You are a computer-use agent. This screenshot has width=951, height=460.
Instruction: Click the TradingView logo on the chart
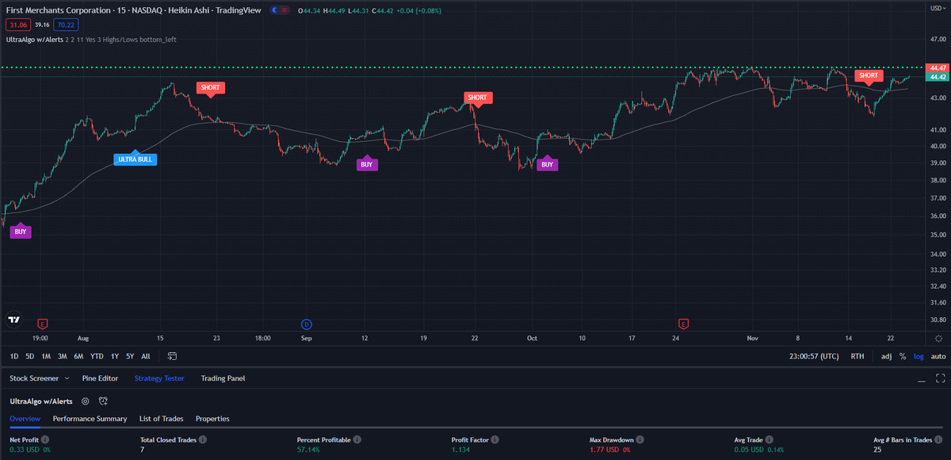13,320
